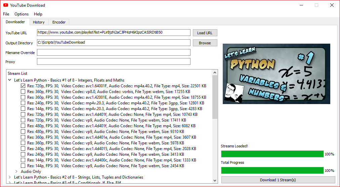Expand Basics #2 of 8 Strings, Lists node

click(x=10, y=177)
